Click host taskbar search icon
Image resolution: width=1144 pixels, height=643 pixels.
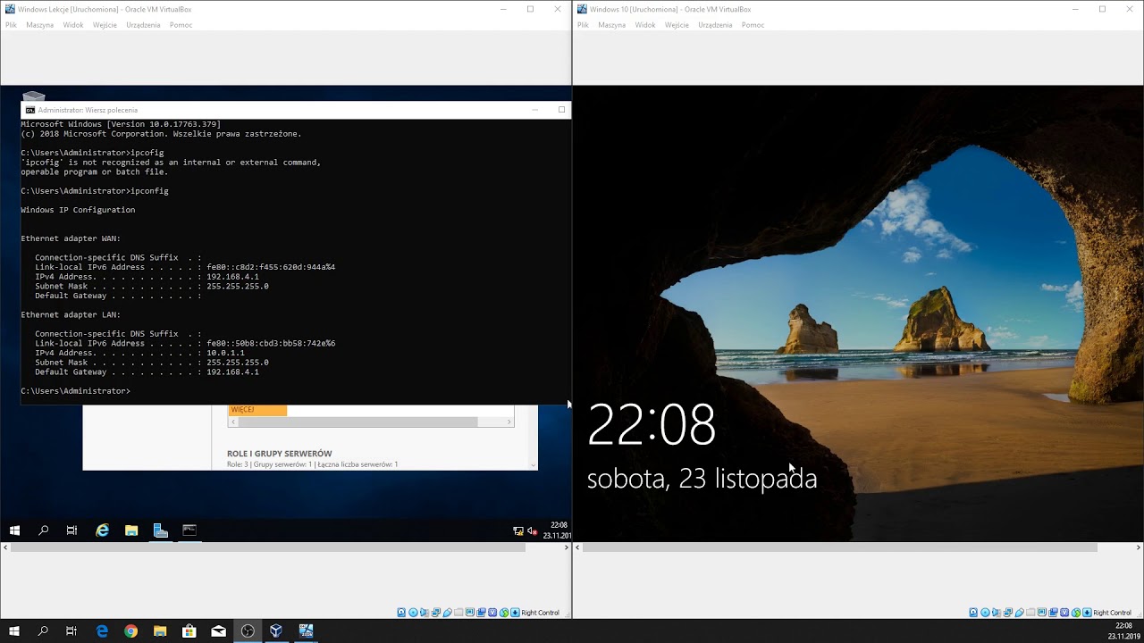pos(43,630)
